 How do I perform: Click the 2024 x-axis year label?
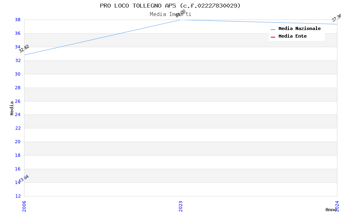(337, 206)
